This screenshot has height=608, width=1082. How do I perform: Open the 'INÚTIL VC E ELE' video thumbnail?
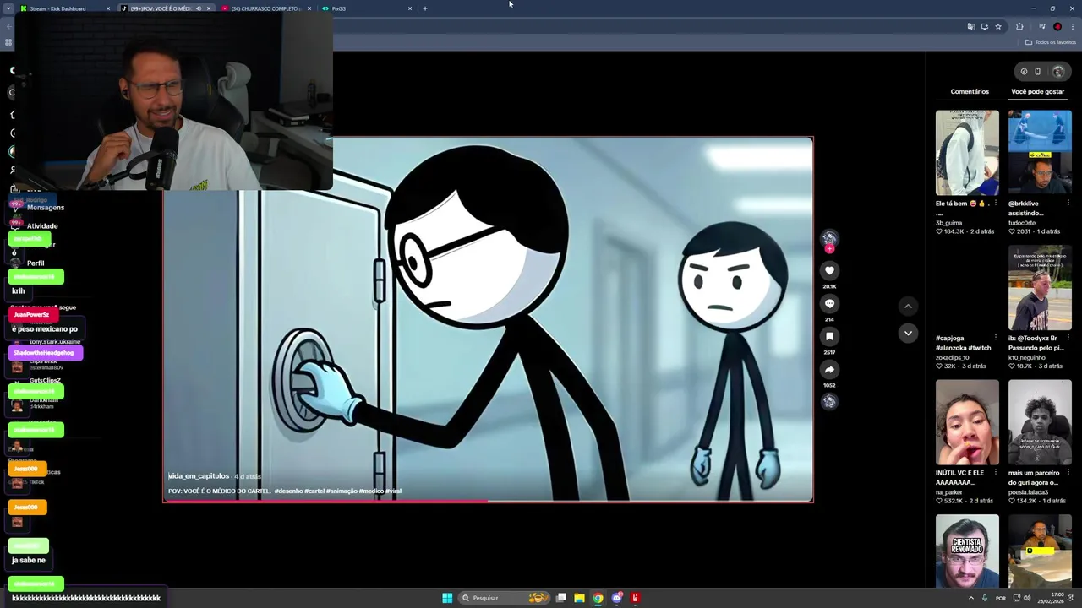pos(967,422)
